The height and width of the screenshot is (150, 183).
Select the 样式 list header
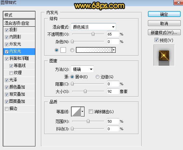coord(19,15)
